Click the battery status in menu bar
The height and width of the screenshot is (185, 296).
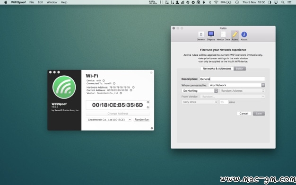pos(226,2)
